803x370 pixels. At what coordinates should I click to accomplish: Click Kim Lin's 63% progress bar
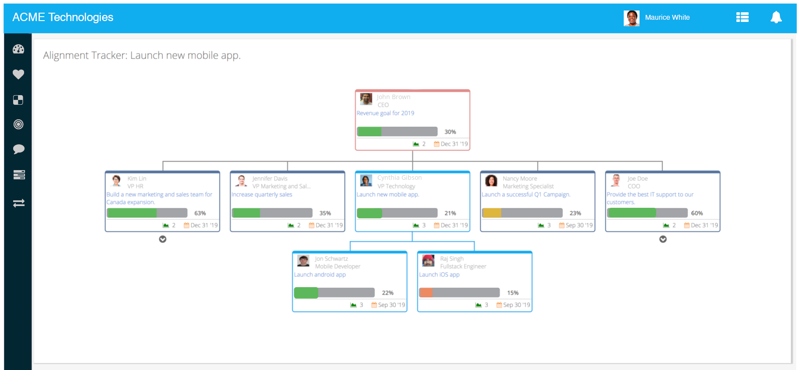(x=147, y=213)
